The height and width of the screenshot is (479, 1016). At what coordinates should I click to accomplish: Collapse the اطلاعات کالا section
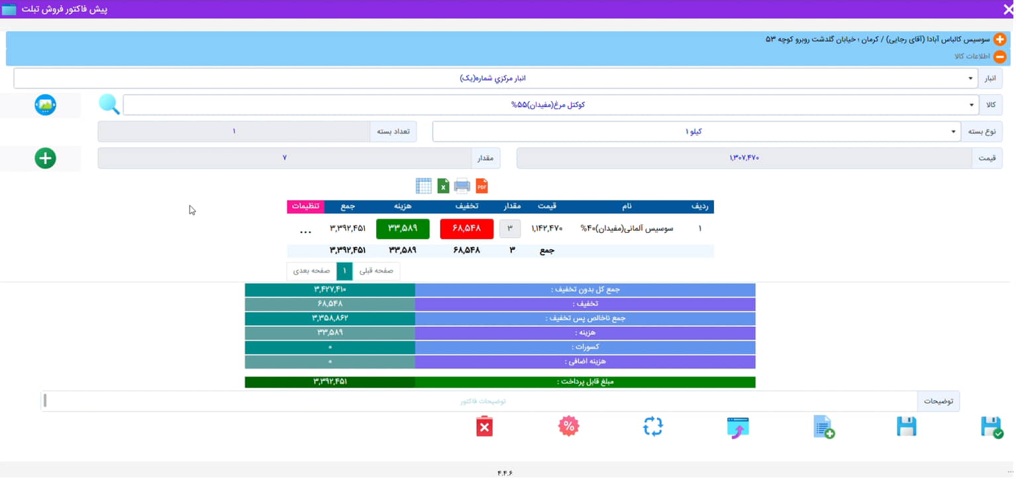pos(999,57)
